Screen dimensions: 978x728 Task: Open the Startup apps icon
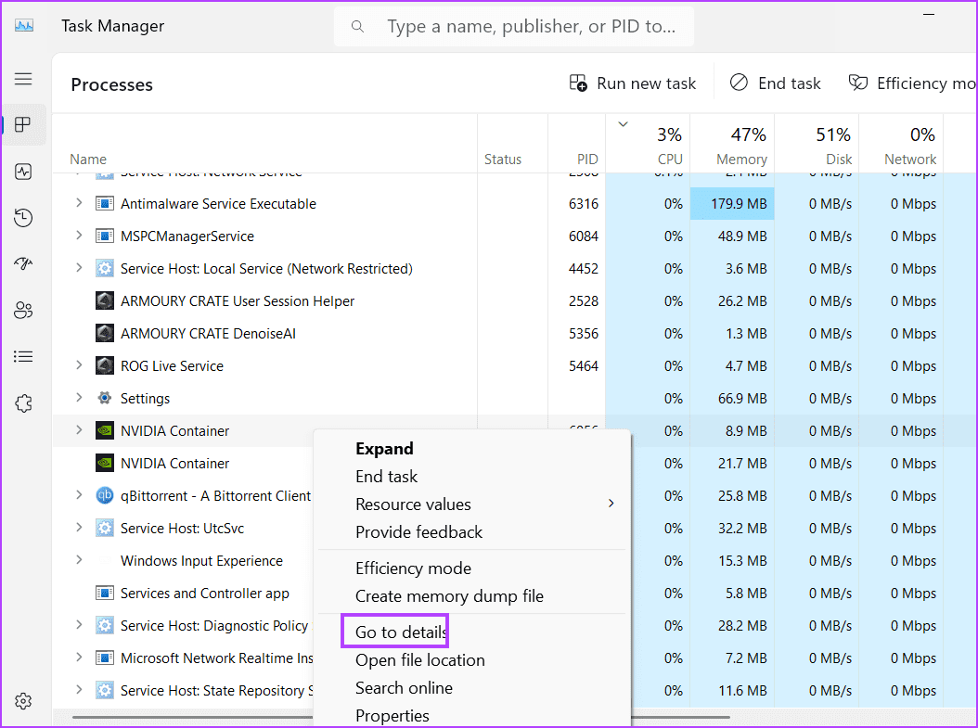click(x=23, y=264)
